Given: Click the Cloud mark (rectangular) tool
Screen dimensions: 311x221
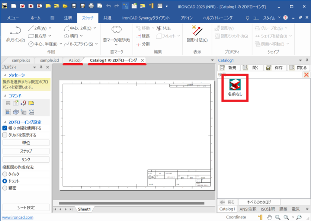Looking at the screenshot, I should pyautogui.click(x=116, y=34).
